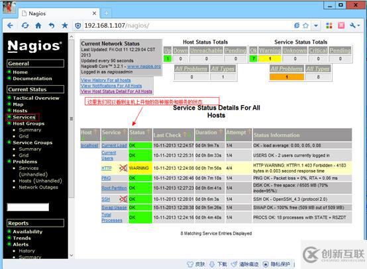Click SSH notifications disabled icon
The height and width of the screenshot is (269, 367).
pos(123,199)
